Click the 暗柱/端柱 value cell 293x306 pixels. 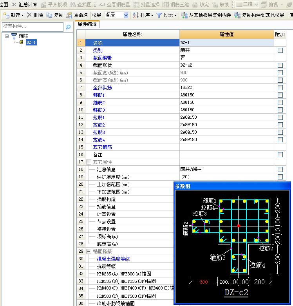point(226,169)
